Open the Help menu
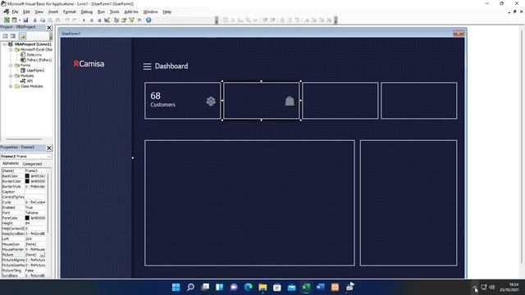The image size is (525, 295). (167, 11)
